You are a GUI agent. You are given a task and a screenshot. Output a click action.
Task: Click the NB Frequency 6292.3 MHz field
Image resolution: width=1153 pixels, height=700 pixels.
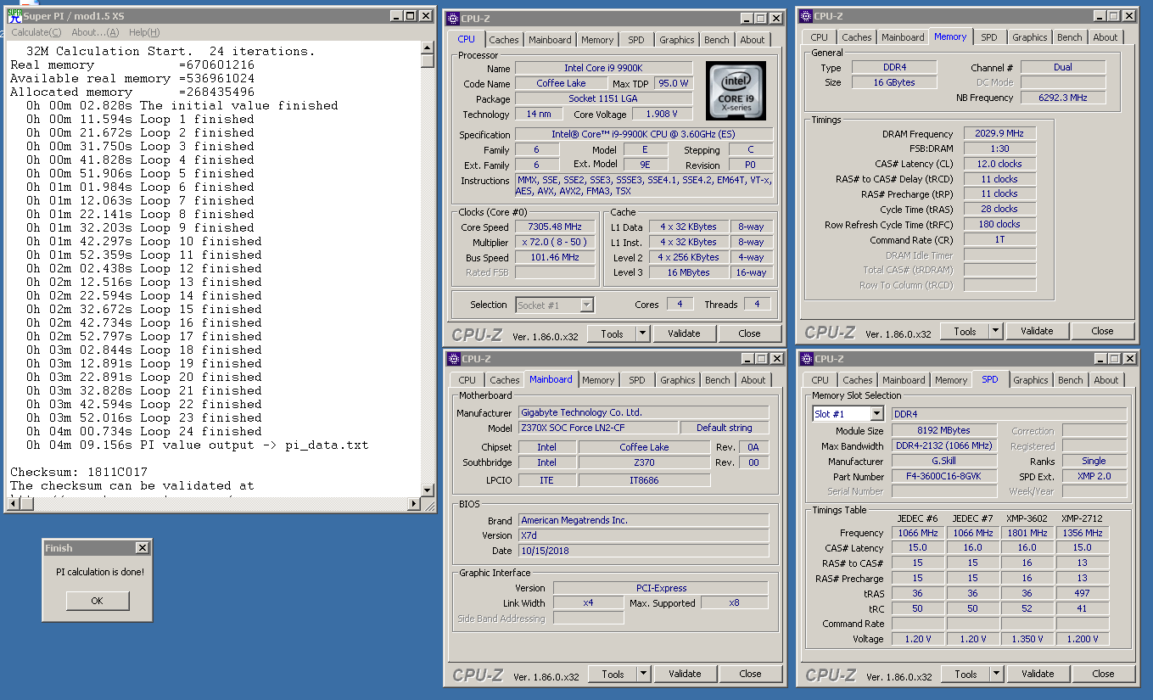point(1063,98)
